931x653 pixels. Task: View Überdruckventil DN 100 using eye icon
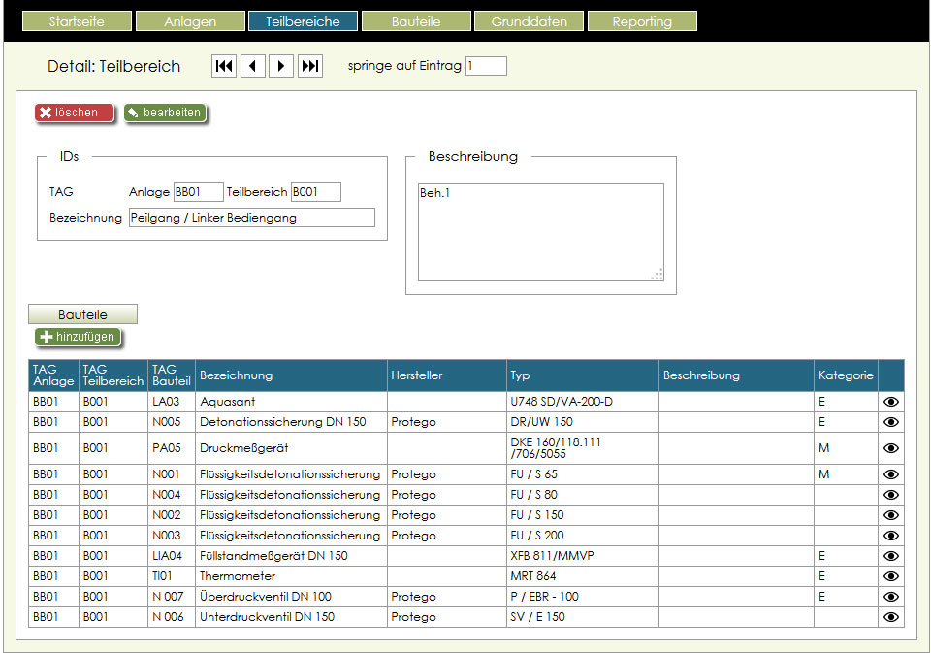(x=891, y=597)
